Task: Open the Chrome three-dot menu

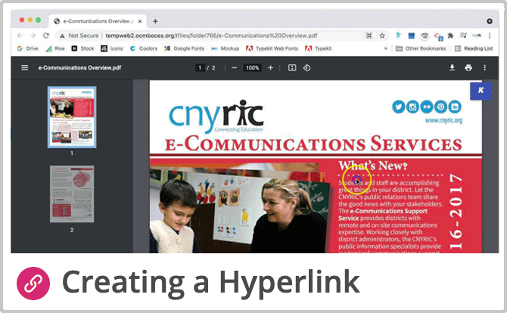Action: (x=490, y=36)
